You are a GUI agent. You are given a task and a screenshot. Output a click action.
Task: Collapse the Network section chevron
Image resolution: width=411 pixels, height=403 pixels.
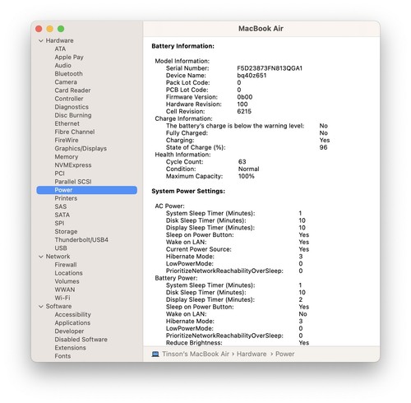pyautogui.click(x=41, y=257)
